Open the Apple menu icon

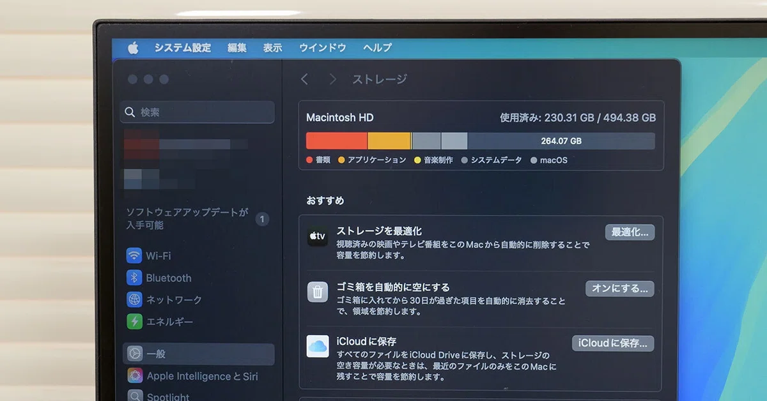point(133,48)
